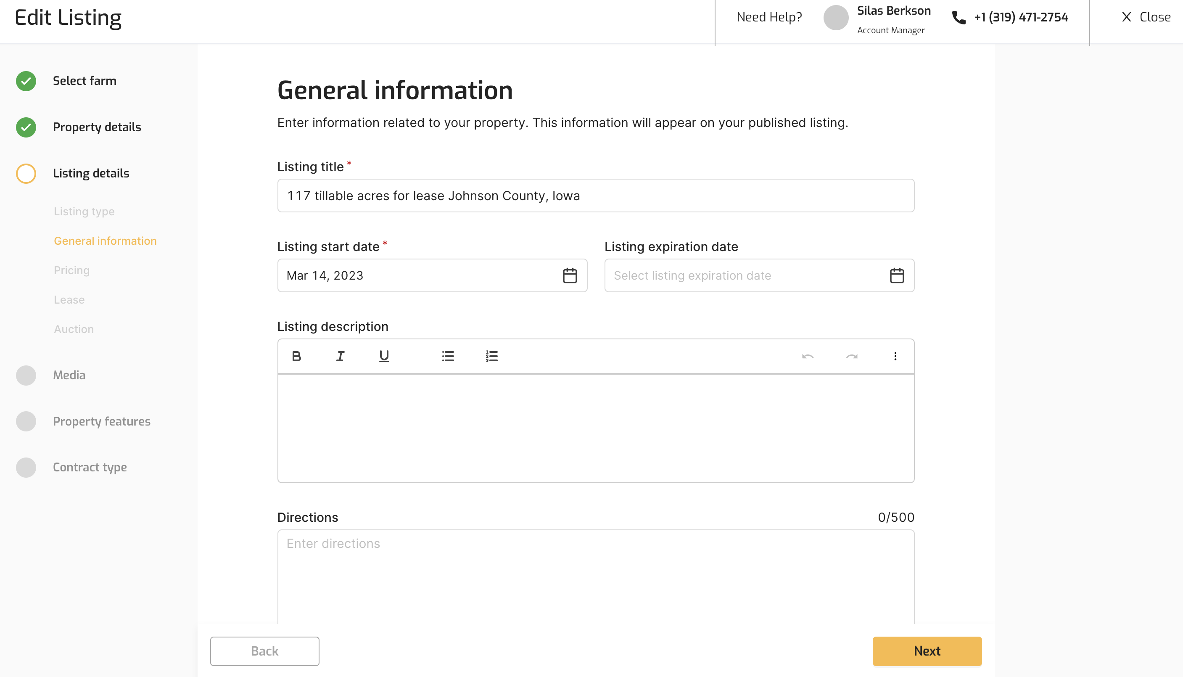Open calendar for listing expiration date
Image resolution: width=1183 pixels, height=677 pixels.
pyautogui.click(x=897, y=275)
